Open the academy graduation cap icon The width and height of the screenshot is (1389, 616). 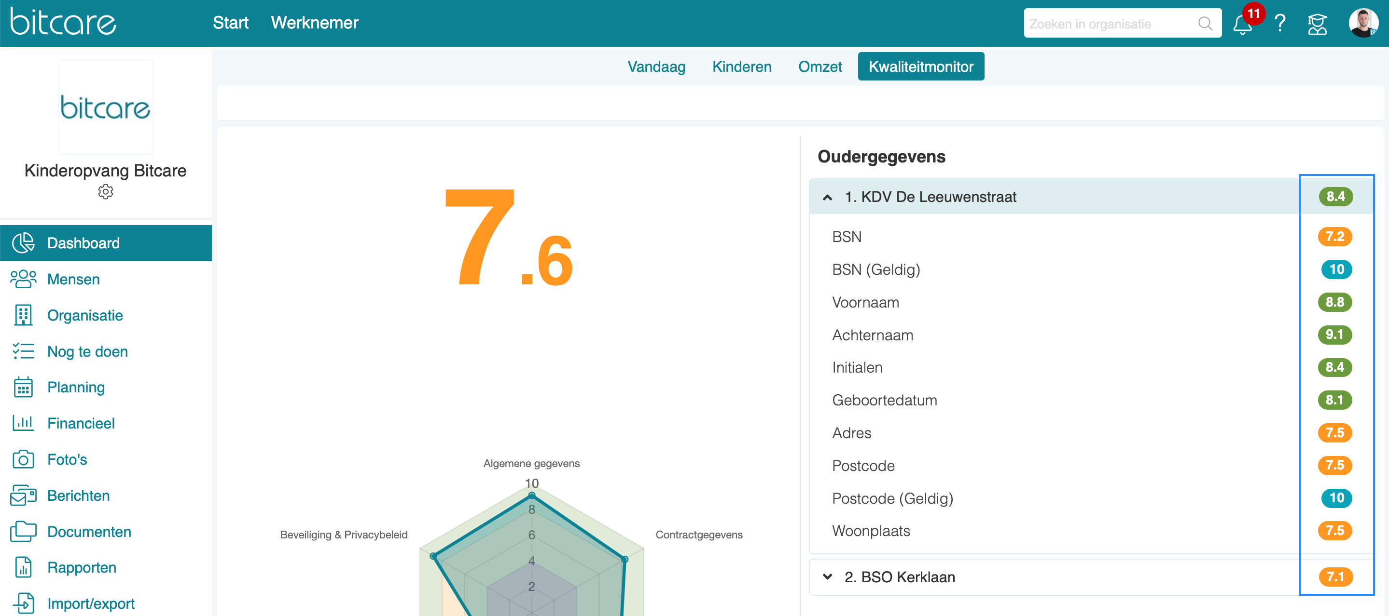coord(1317,24)
